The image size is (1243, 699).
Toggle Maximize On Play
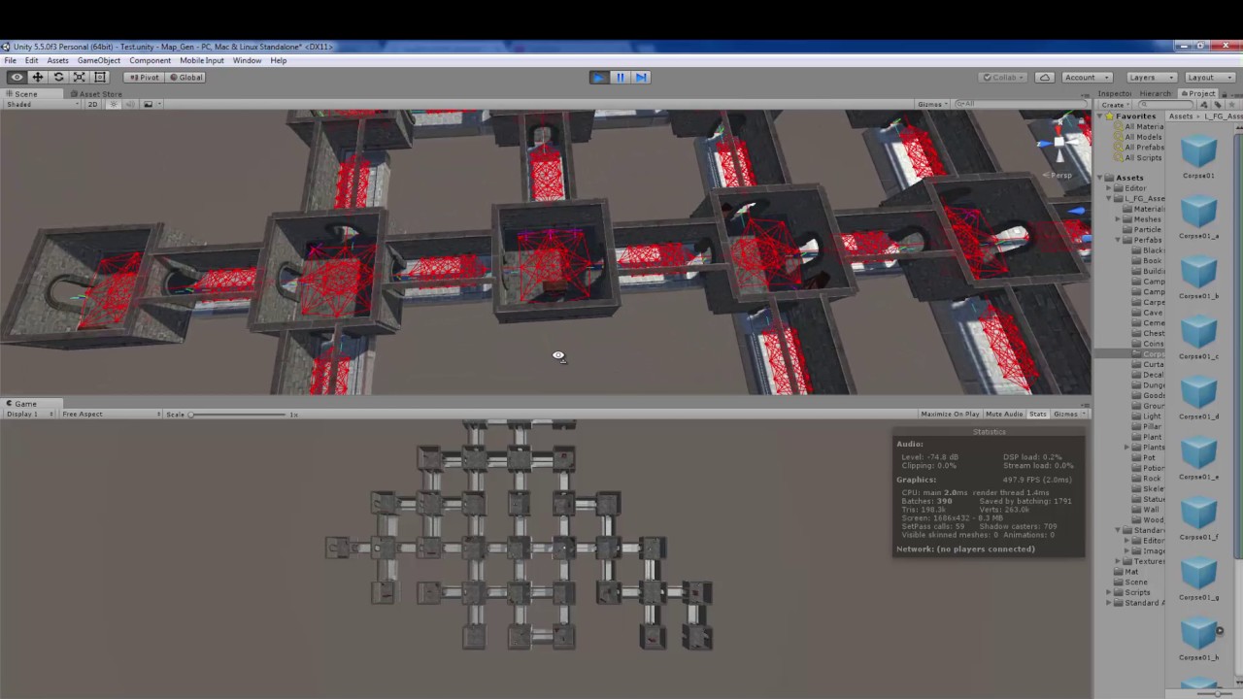(950, 415)
